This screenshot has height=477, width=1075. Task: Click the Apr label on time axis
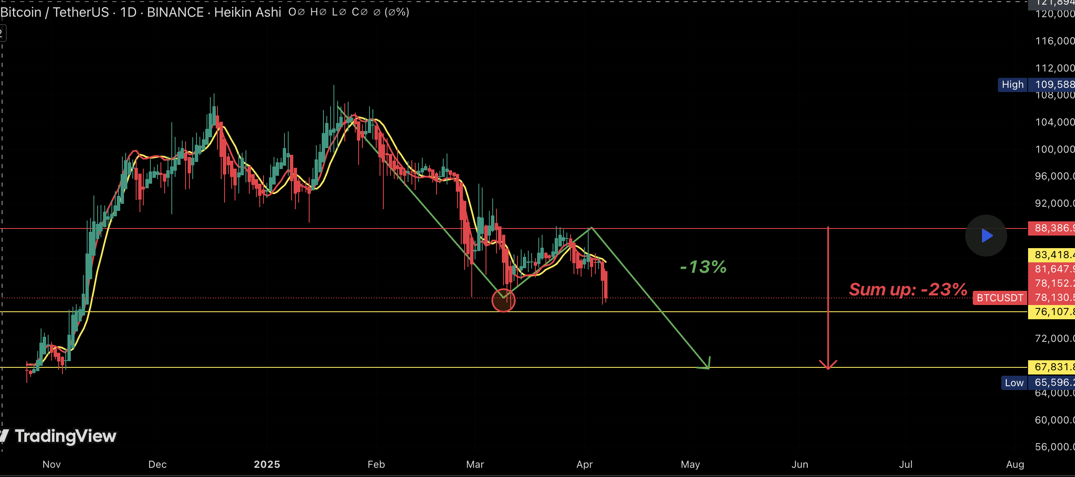coord(584,464)
